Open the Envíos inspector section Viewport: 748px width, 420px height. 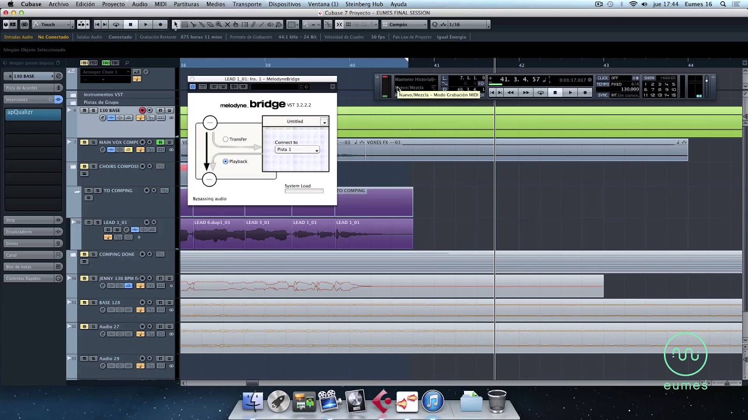pos(33,243)
